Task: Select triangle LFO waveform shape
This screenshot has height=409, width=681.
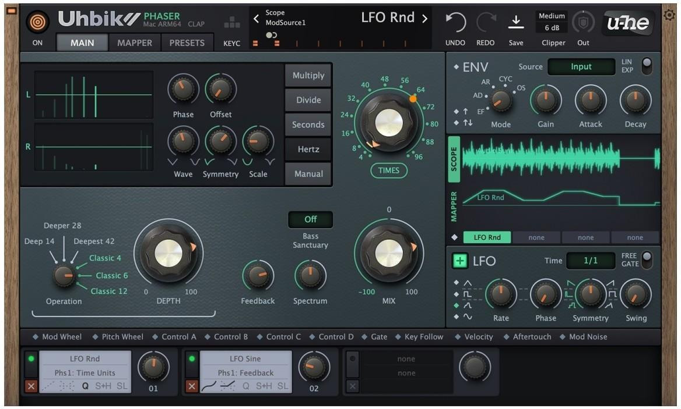Action: [x=468, y=283]
